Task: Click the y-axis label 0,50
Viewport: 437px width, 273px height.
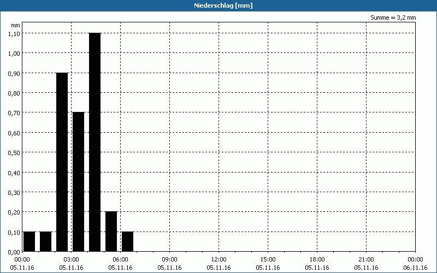Action: (x=14, y=153)
